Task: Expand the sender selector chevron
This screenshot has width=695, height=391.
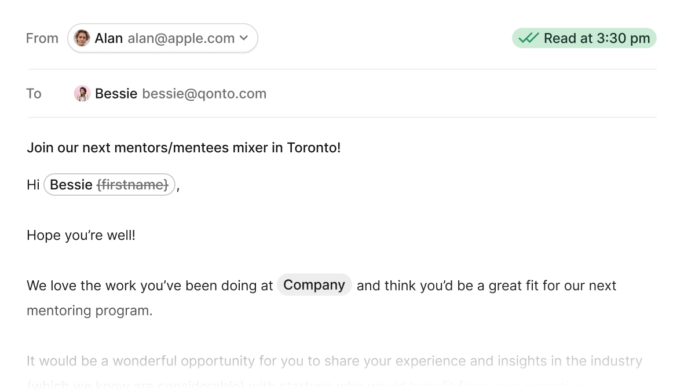Action: click(x=244, y=38)
